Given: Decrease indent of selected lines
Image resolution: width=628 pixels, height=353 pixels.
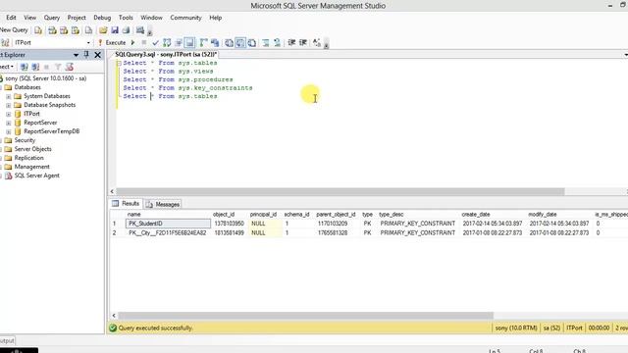Looking at the screenshot, I should pyautogui.click(x=291, y=42).
